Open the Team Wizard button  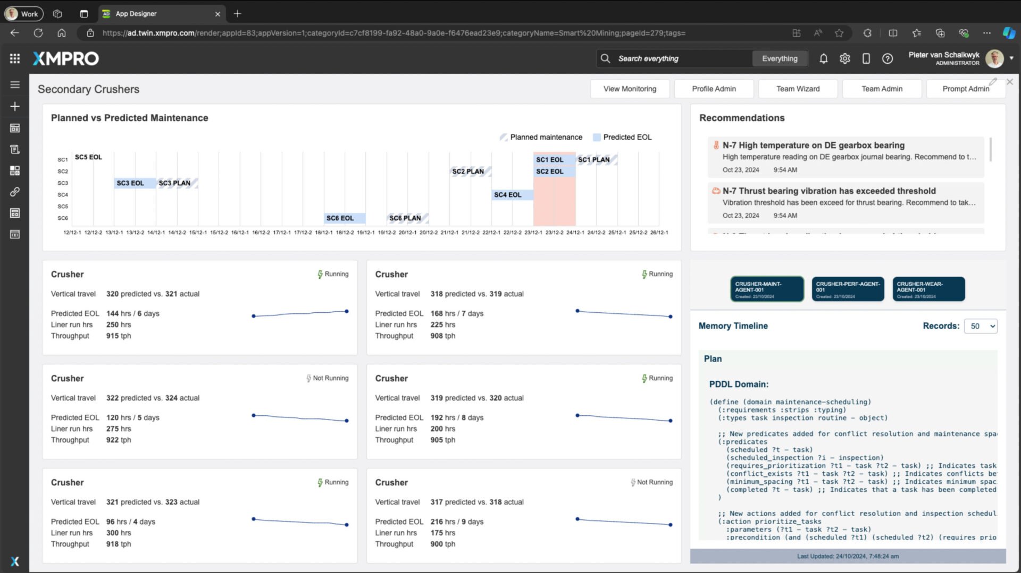798,89
